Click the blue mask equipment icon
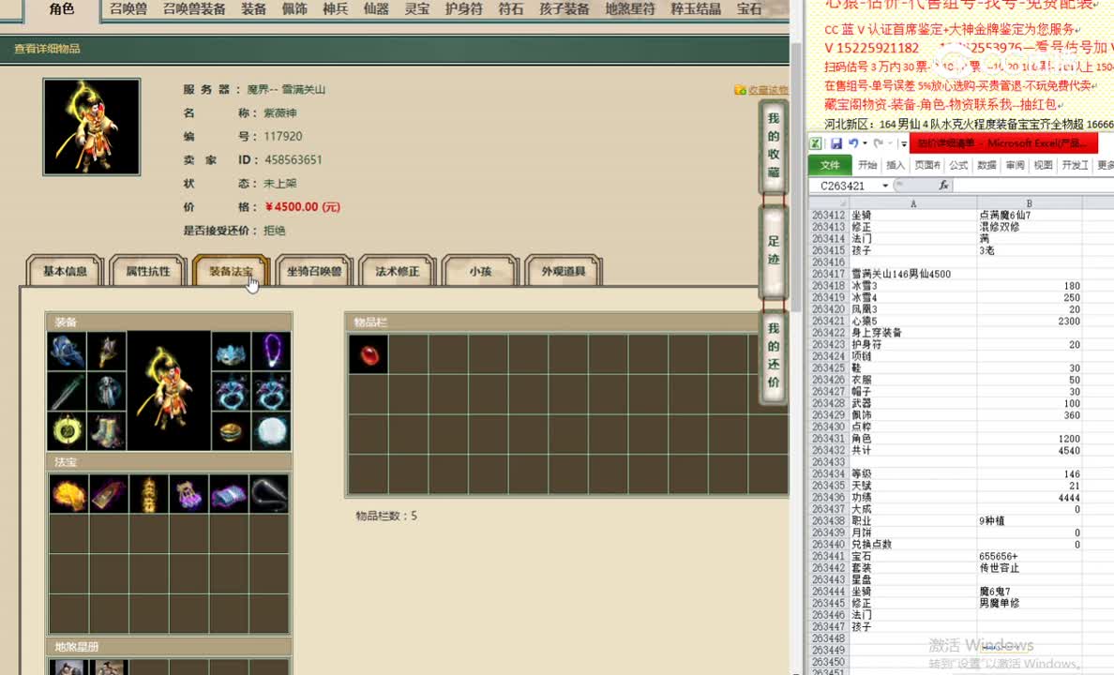1114x675 pixels. [x=231, y=351]
